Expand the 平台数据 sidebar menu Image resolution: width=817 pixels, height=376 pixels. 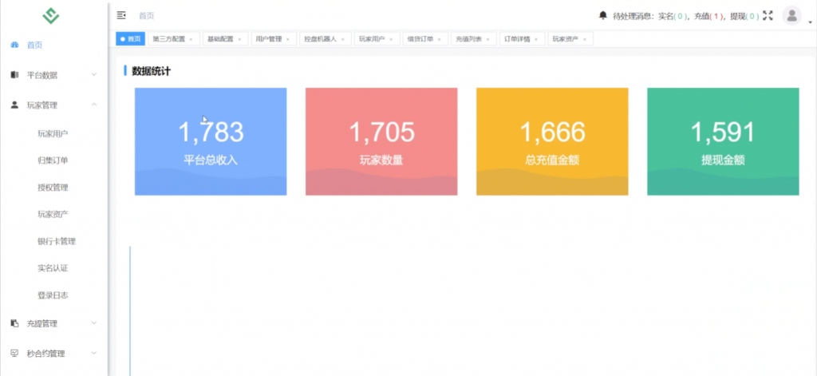53,75
